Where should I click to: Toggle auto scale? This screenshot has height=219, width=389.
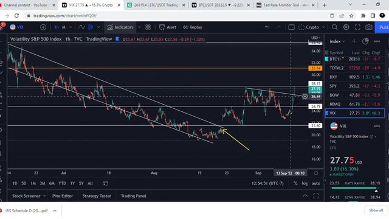(x=316, y=183)
